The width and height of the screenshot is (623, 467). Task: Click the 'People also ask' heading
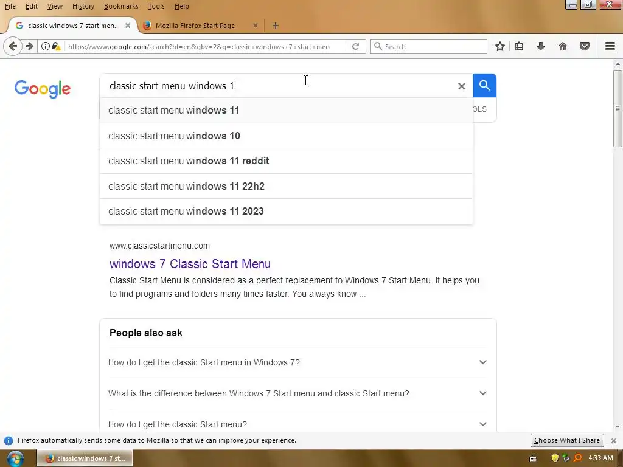click(x=146, y=333)
